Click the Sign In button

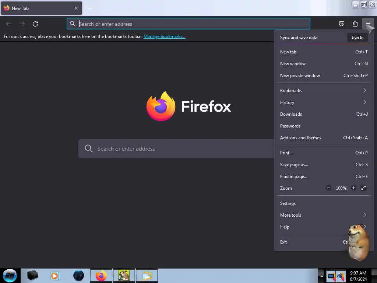(357, 37)
